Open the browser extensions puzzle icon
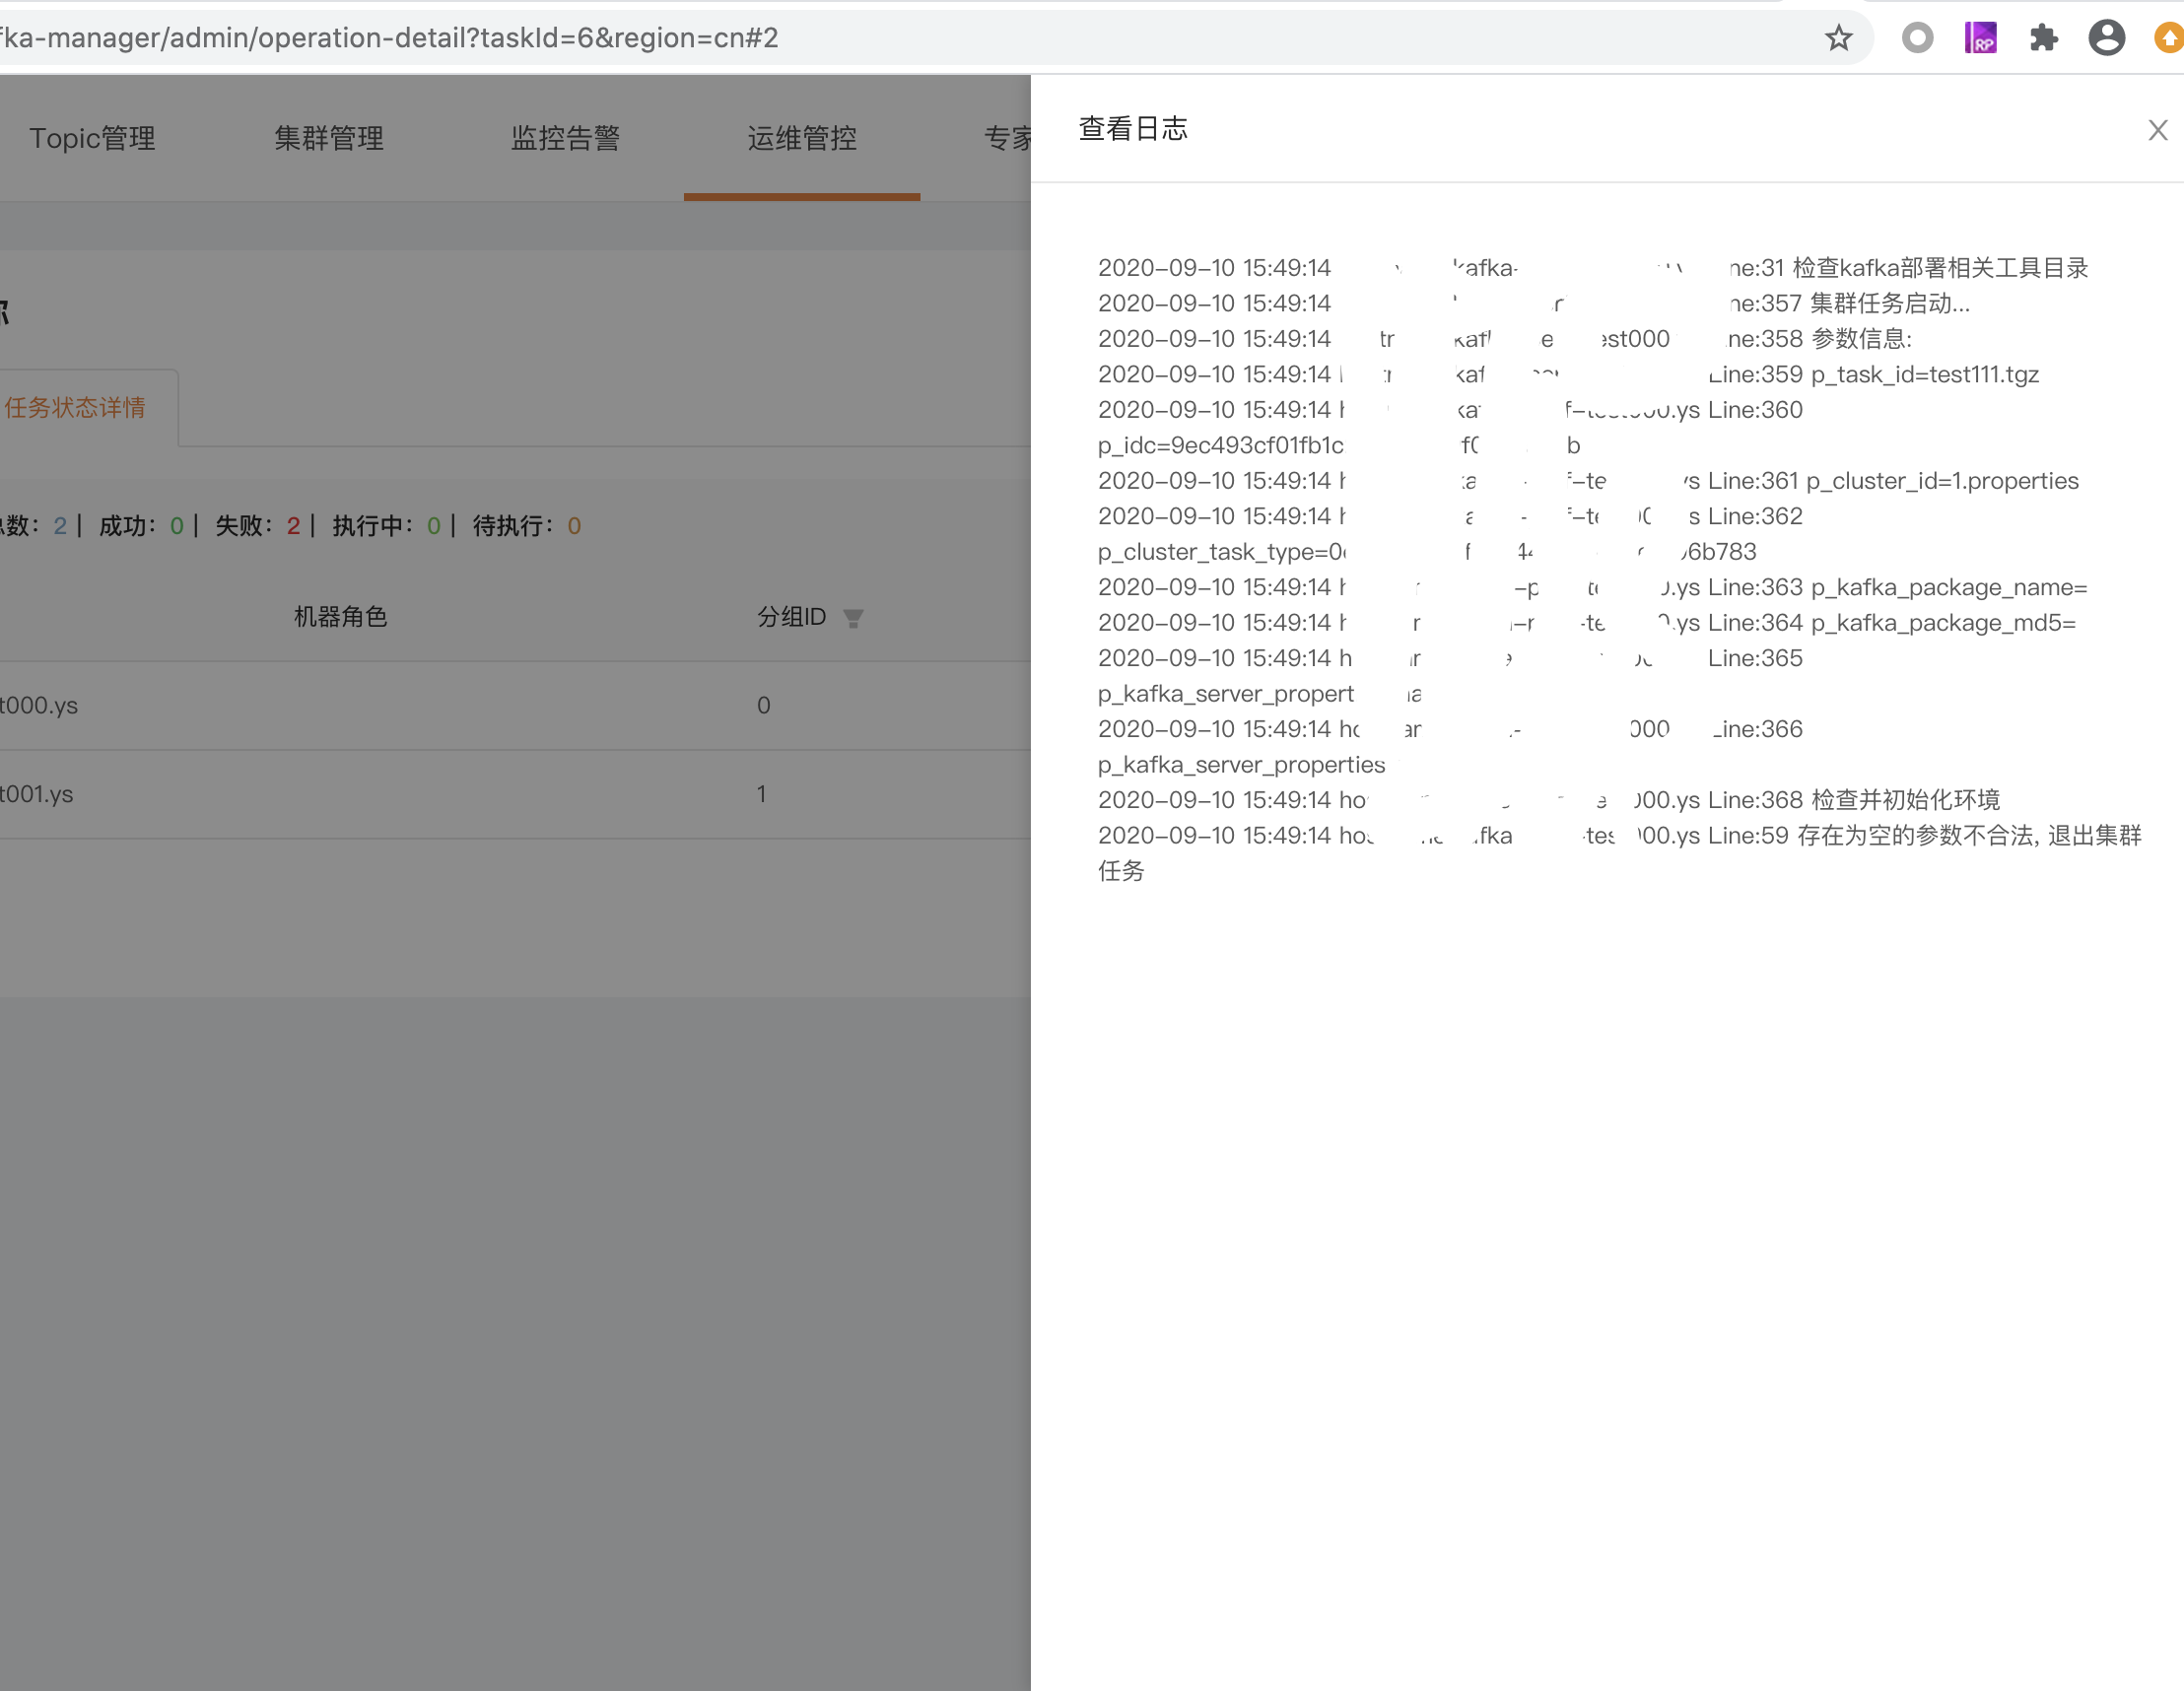Screen dimensions: 2184x1691 2045,38
